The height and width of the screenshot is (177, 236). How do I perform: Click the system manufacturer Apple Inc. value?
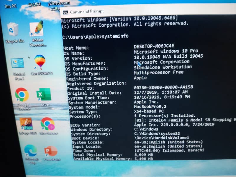pyautogui.click(x=146, y=102)
